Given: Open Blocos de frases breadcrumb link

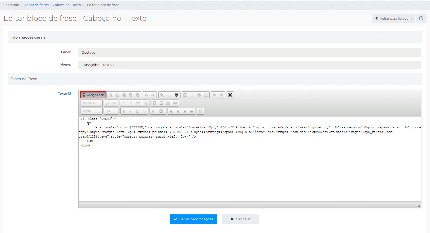Looking at the screenshot, I should [36, 5].
